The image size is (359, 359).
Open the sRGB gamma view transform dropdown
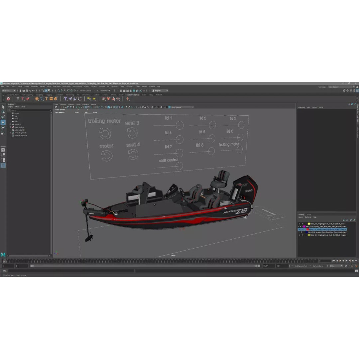click(182, 107)
